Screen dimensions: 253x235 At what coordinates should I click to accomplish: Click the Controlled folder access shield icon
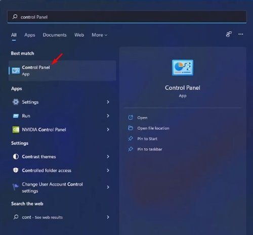(16, 170)
